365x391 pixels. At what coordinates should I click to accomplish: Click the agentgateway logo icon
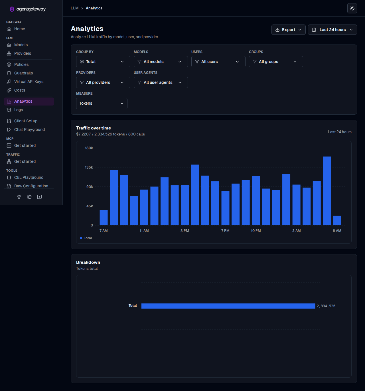coord(12,9)
